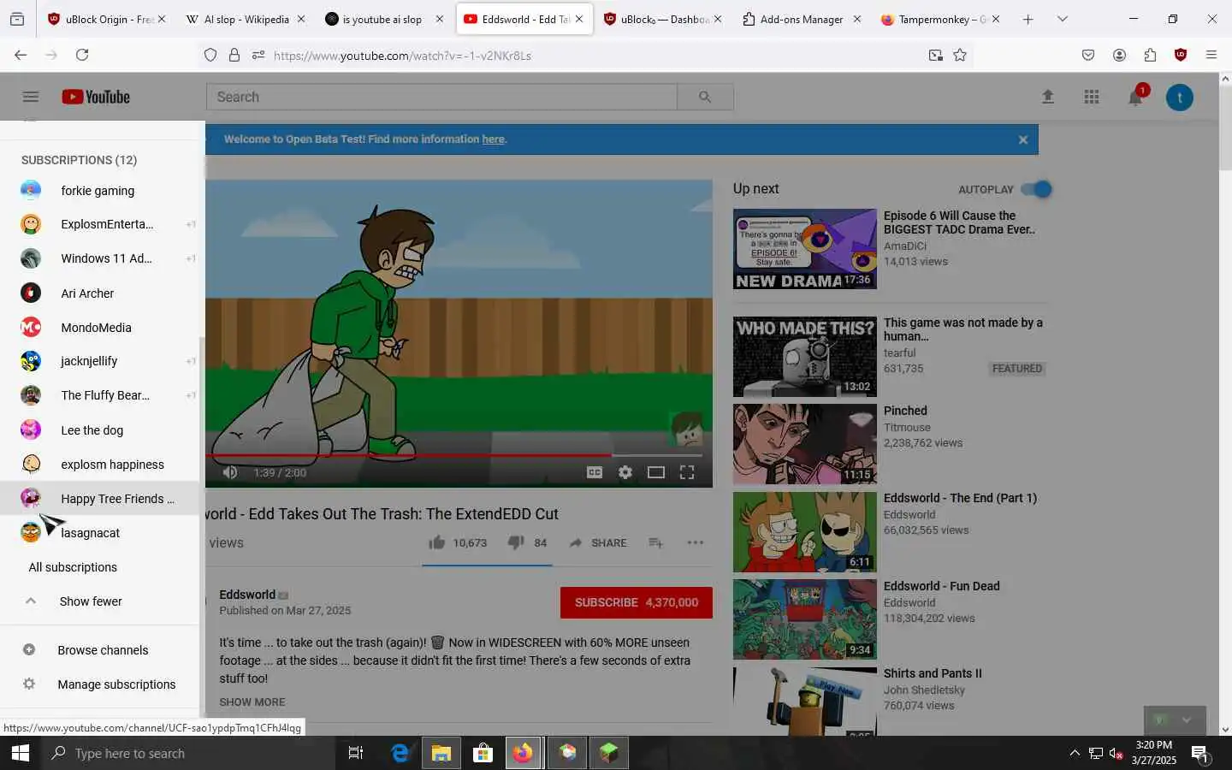This screenshot has width=1232, height=770.
Task: Dismiss the Open Beta Test banner
Action: (x=1023, y=139)
